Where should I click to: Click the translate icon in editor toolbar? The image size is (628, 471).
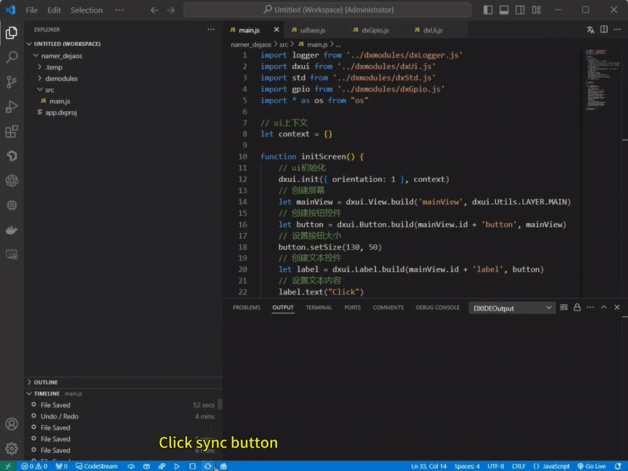pos(590,29)
